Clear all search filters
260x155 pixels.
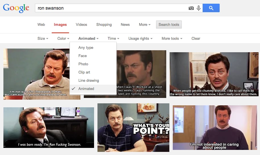coord(196,38)
